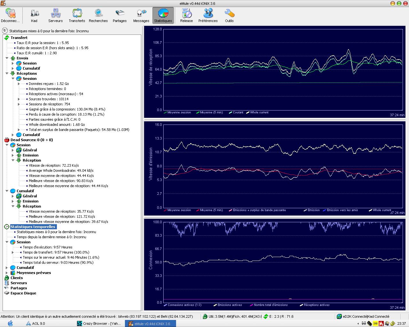Expand the Temps de transfert entry
Screen dimensions: 409x327
13,252
